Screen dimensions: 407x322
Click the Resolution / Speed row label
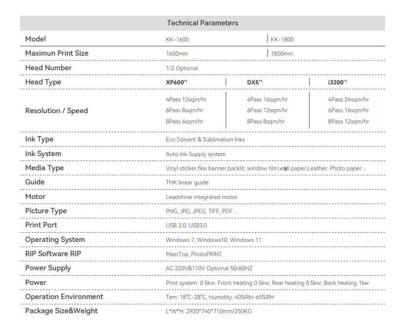[57, 111]
